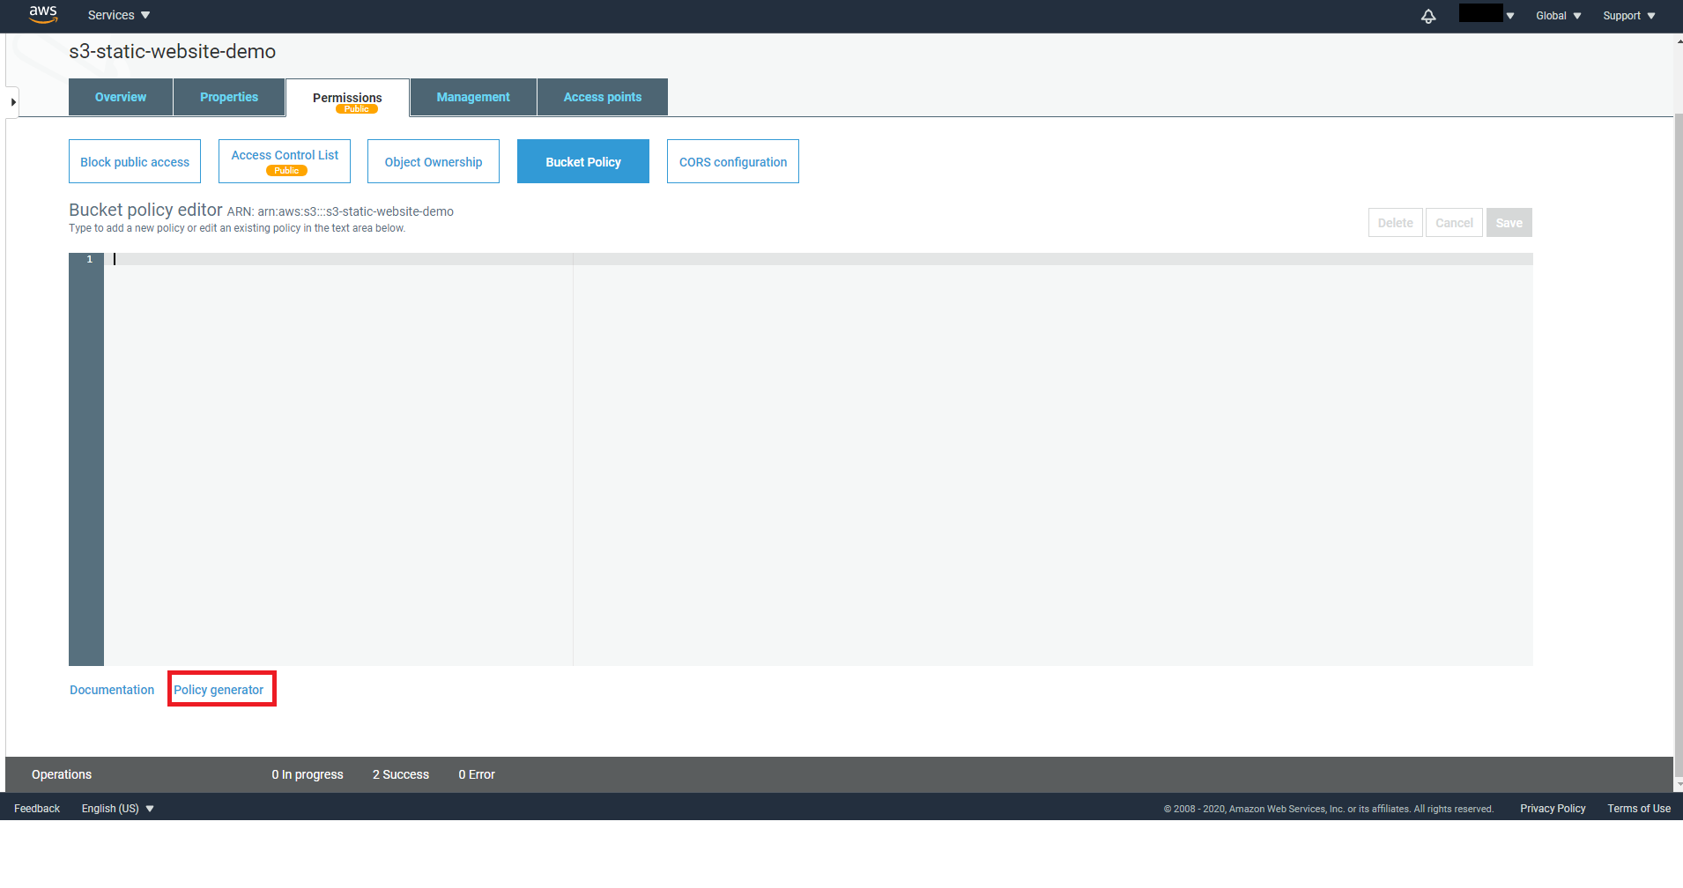Open the notifications bell icon

click(1428, 16)
